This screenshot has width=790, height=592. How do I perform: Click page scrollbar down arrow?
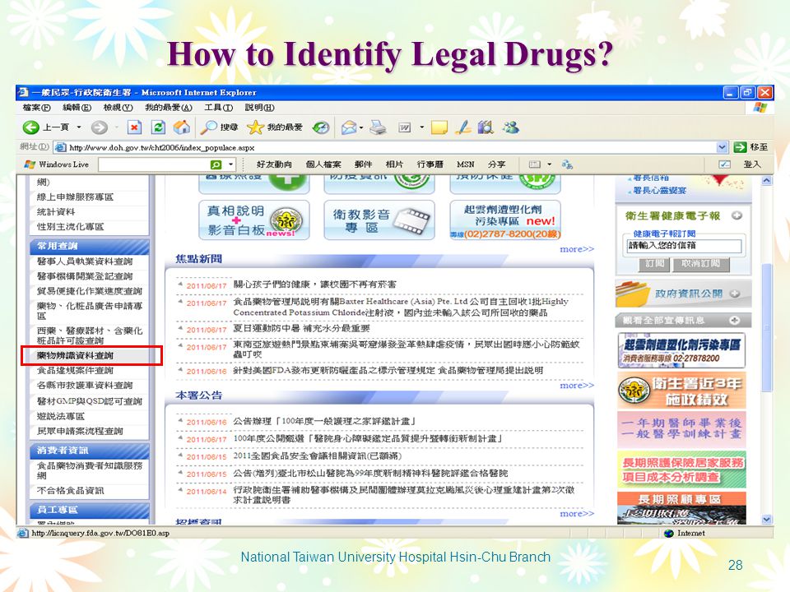coord(766,519)
